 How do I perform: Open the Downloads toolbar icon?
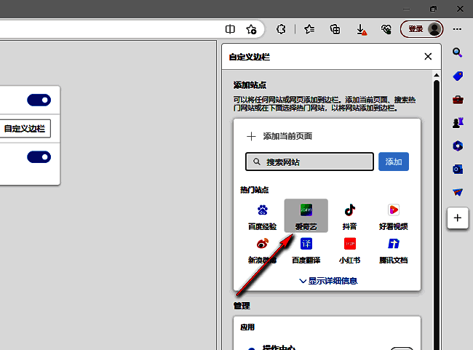coord(361,29)
